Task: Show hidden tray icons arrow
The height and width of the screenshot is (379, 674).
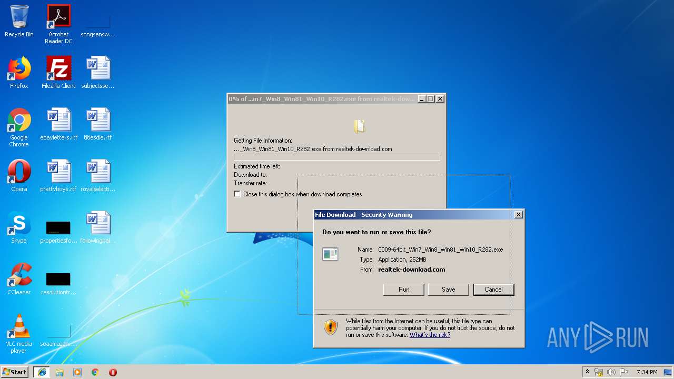Action: (x=587, y=372)
